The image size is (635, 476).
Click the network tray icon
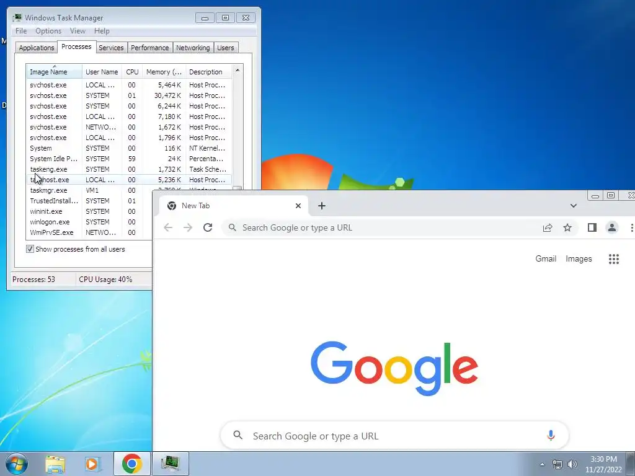click(557, 464)
